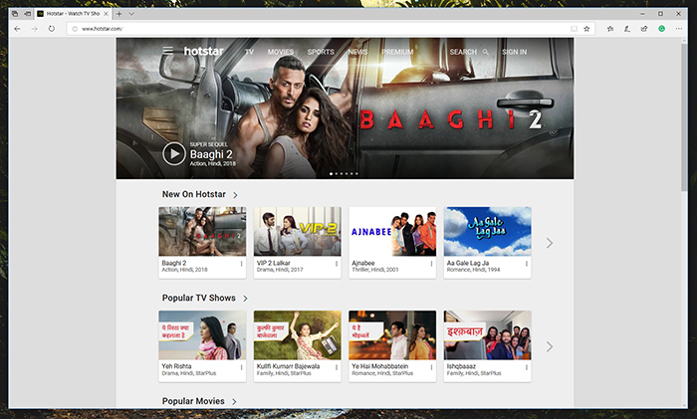Viewport: 697px width, 419px height.
Task: Click the Sign In link
Action: (x=515, y=52)
